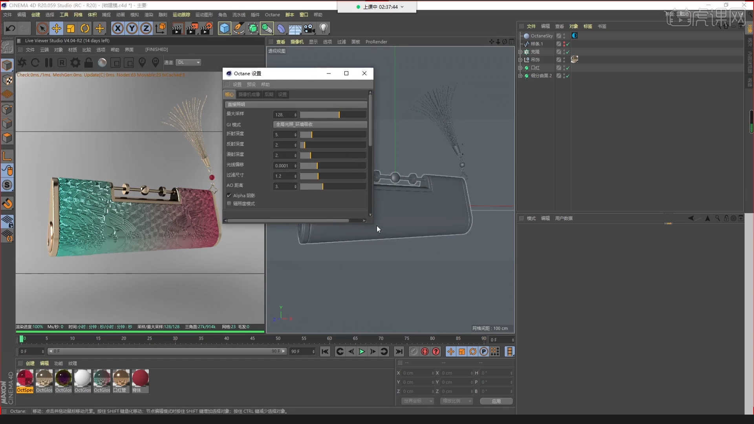Go to the end of animation
Viewport: 754px width, 424px height.
point(399,351)
